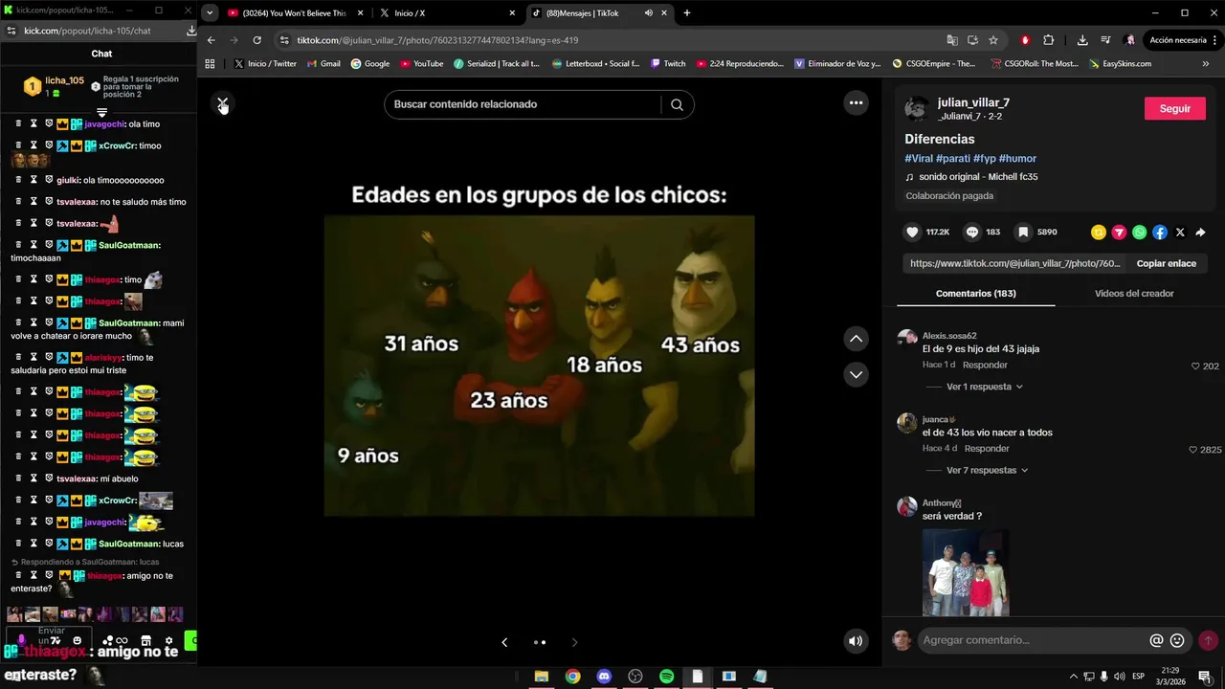Bookmark this page with star icon
Viewport: 1225px width, 689px height.
993,40
